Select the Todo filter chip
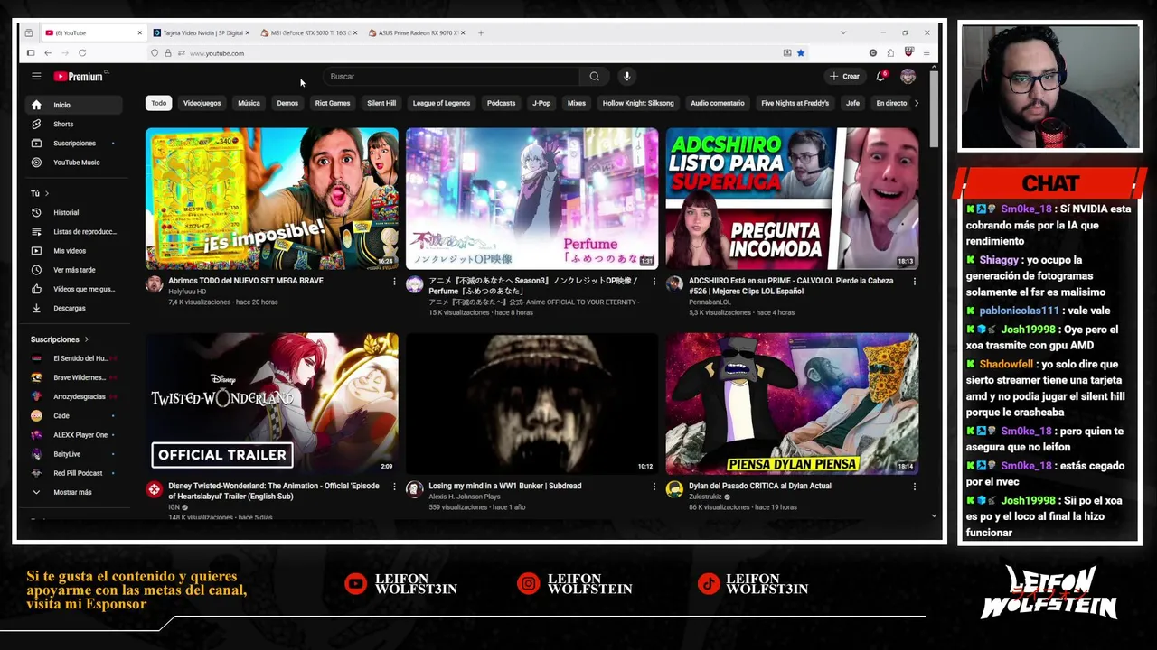Viewport: 1157px width, 650px height. pos(158,103)
